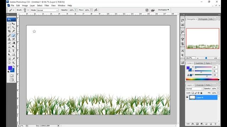Switch to the Paths tab
The width and height of the screenshot is (227, 127).
(x=208, y=85)
